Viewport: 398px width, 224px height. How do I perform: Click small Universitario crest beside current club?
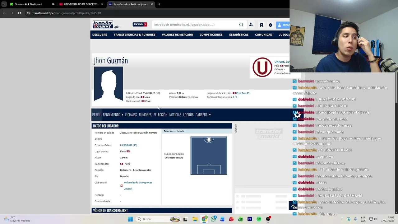tap(122, 186)
